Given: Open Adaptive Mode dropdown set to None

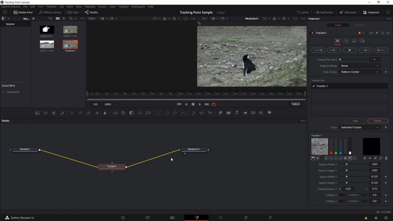Looking at the screenshot, I should [360, 66].
